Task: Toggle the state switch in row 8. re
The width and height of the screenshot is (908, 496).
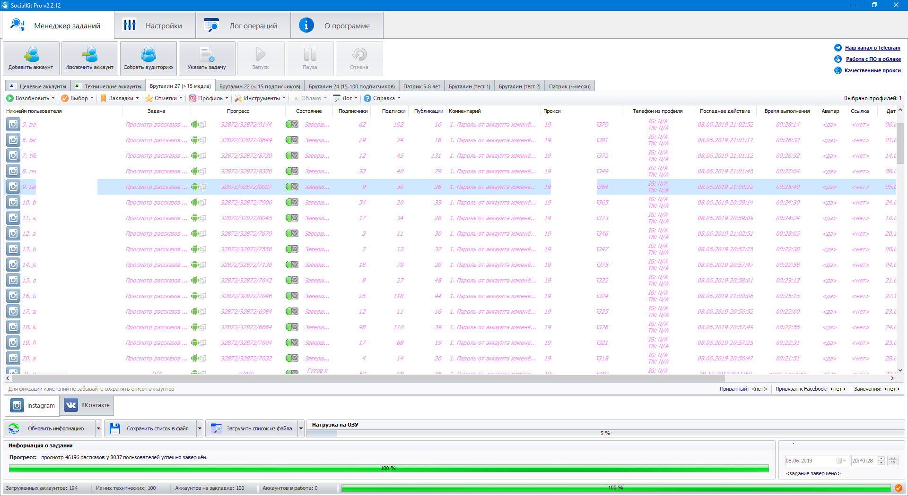Action: tap(292, 171)
